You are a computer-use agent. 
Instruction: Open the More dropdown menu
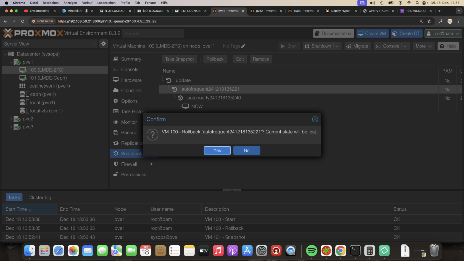pyautogui.click(x=423, y=46)
